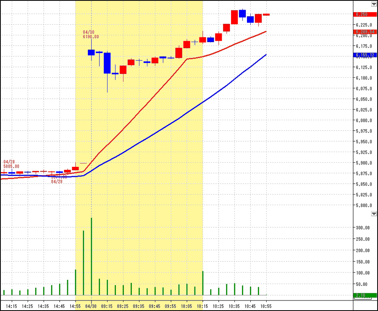Click the 04/30 6190.00 high annotation
This screenshot has height=311, width=378.
point(91,34)
